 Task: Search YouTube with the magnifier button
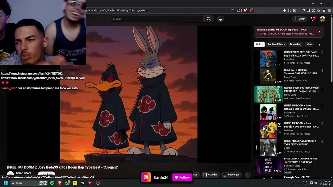(209, 19)
